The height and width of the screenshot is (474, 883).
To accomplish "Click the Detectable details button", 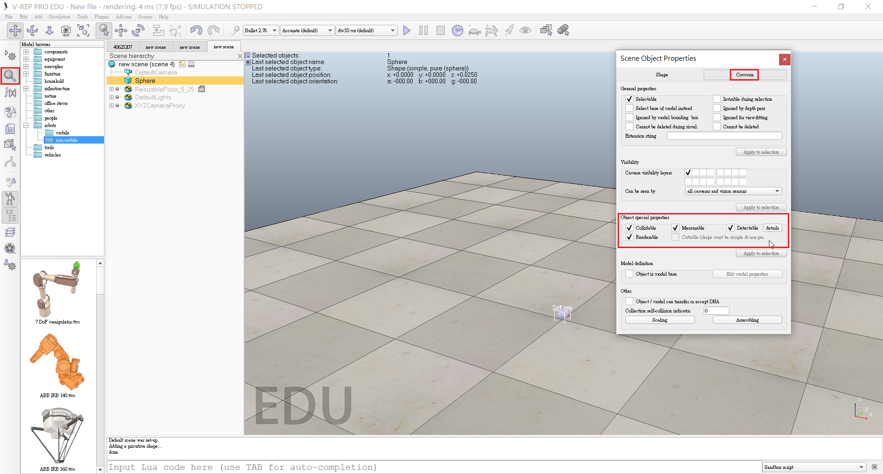I will (772, 228).
